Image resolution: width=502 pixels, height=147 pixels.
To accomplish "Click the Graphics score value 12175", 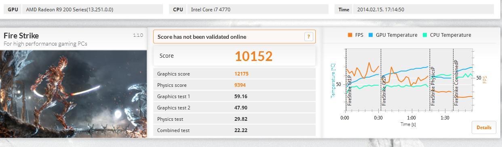I will 241,74.
